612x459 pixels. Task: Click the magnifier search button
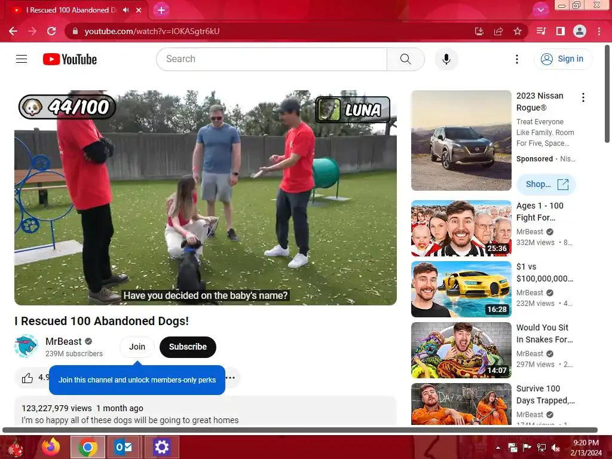[406, 59]
